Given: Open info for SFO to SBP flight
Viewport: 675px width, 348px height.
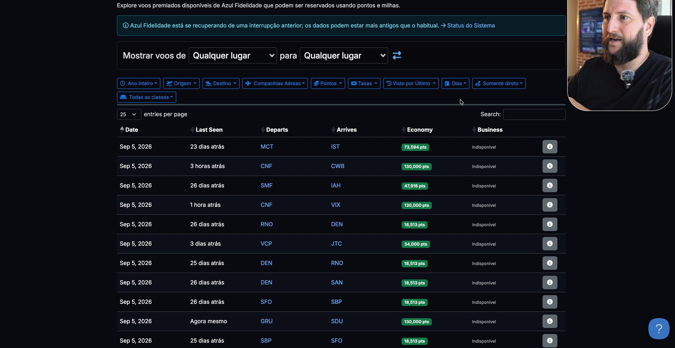Looking at the screenshot, I should click(550, 302).
